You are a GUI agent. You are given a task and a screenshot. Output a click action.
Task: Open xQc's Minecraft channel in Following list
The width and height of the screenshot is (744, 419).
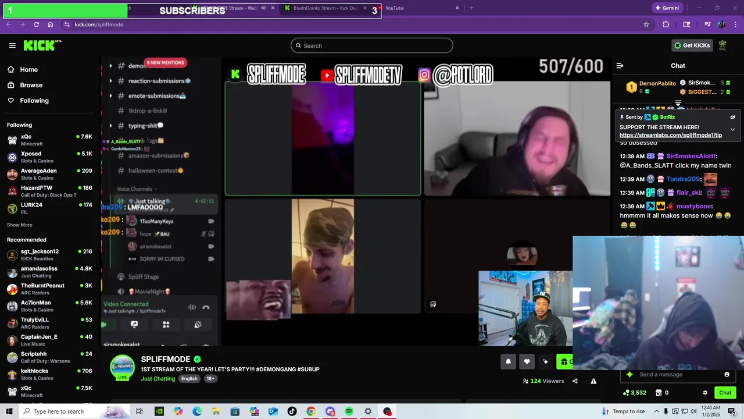click(x=49, y=140)
